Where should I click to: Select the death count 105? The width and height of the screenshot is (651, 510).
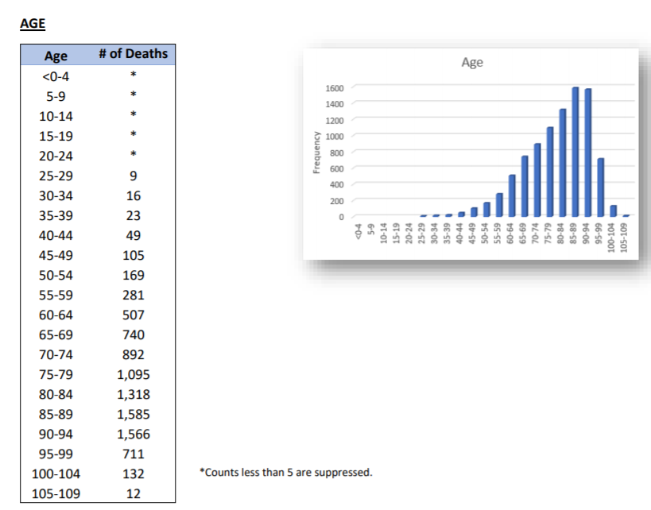pyautogui.click(x=134, y=256)
